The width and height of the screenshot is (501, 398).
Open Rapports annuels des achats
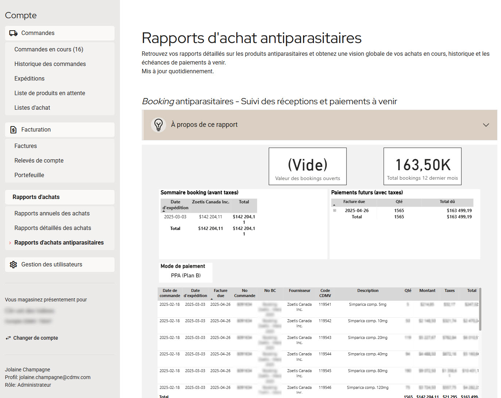(x=52, y=214)
